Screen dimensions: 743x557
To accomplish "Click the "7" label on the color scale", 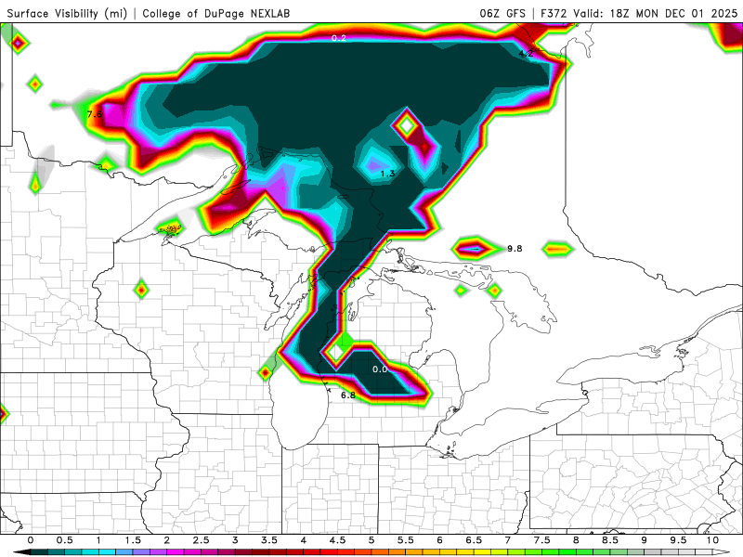I will [x=508, y=540].
